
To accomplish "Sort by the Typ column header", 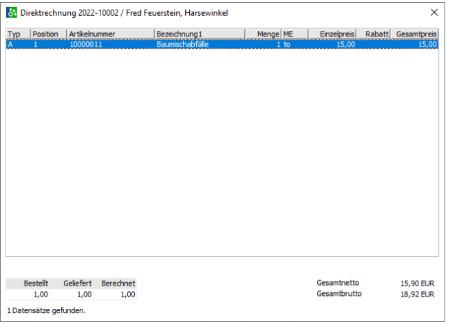I will 18,34.
